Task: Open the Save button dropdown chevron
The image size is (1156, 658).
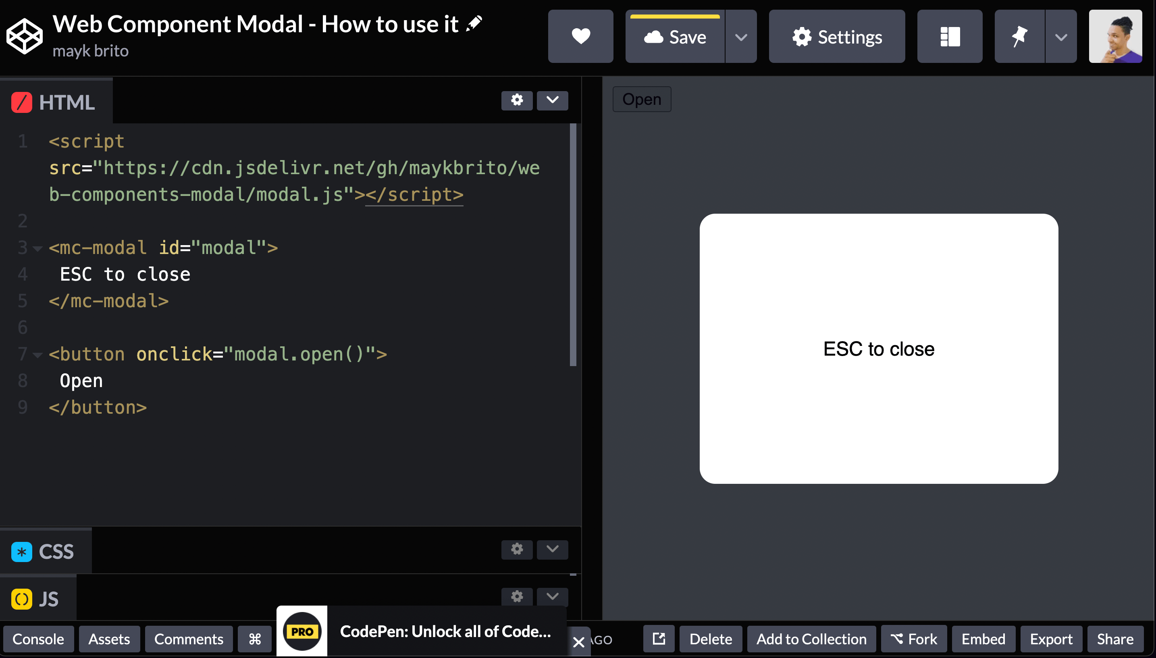Action: pyautogui.click(x=741, y=37)
